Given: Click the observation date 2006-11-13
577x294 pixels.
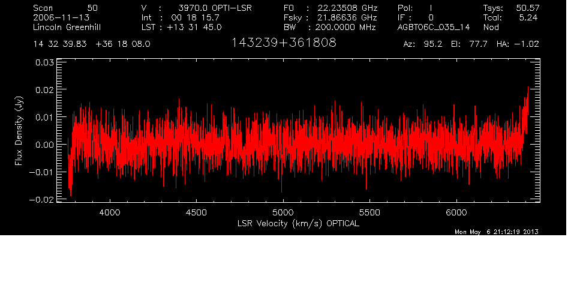Looking at the screenshot, I should tap(61, 17).
